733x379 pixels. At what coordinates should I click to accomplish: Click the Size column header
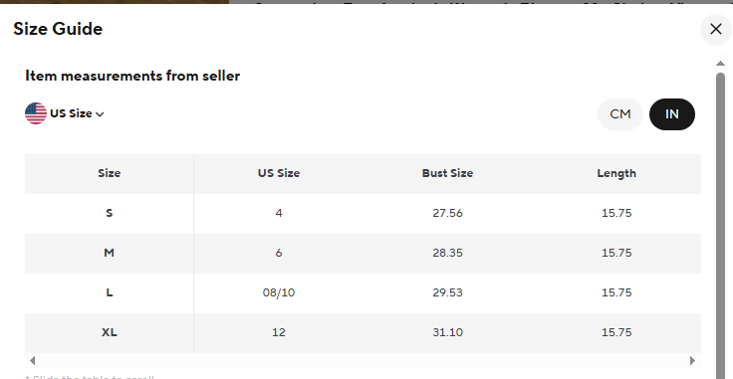109,173
